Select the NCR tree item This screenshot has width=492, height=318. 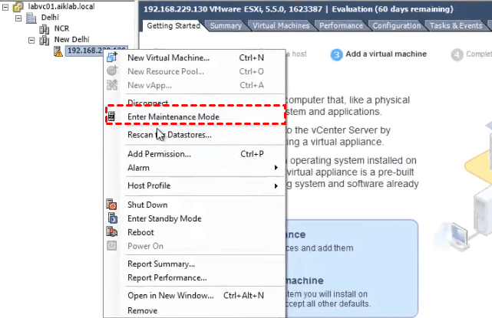61,28
